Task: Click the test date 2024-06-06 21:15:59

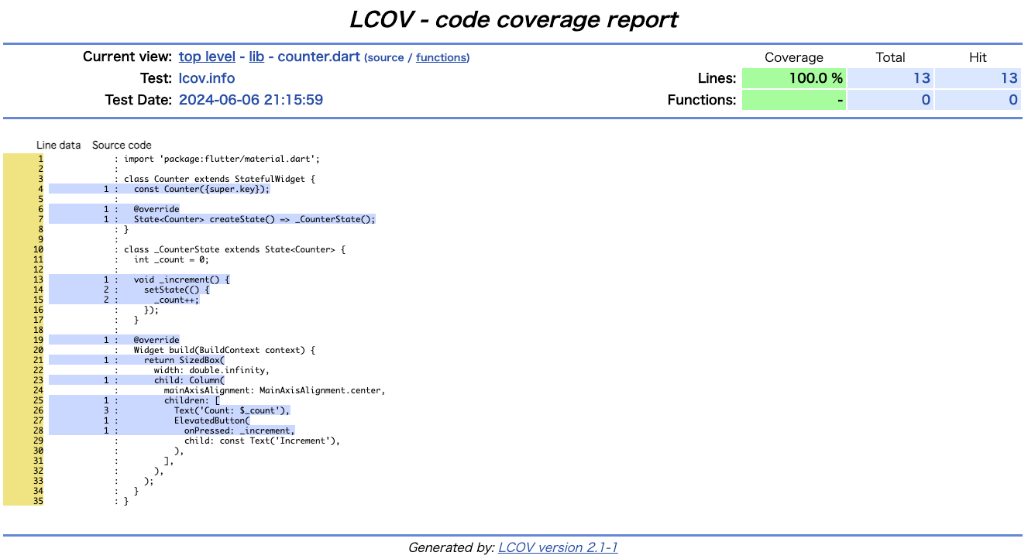Action: (250, 100)
